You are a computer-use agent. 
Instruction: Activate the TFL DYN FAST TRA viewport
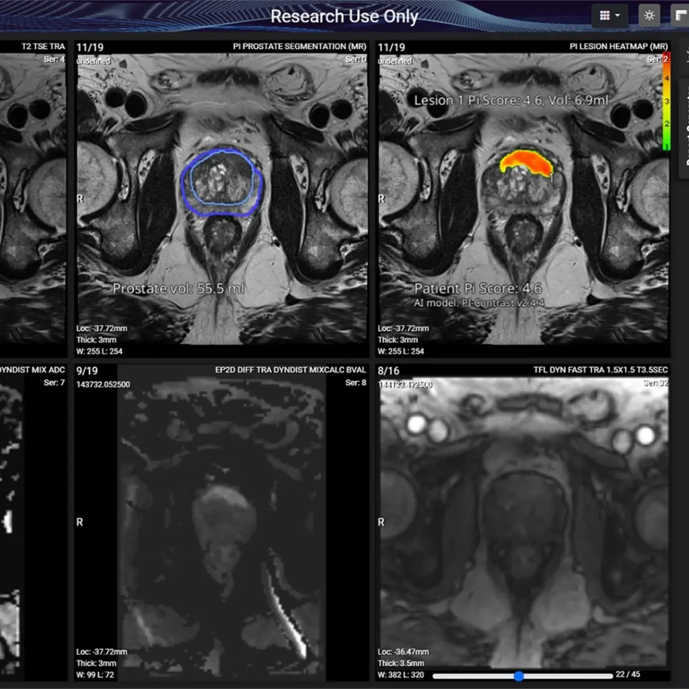point(525,525)
